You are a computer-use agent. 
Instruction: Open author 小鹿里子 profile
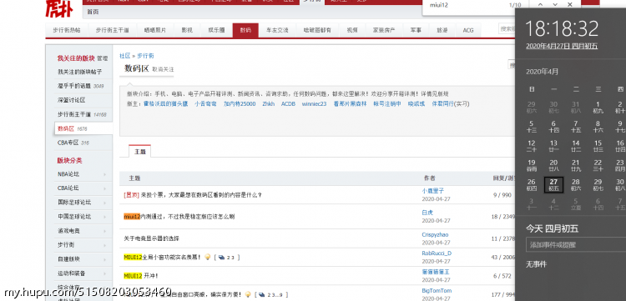[432, 191]
